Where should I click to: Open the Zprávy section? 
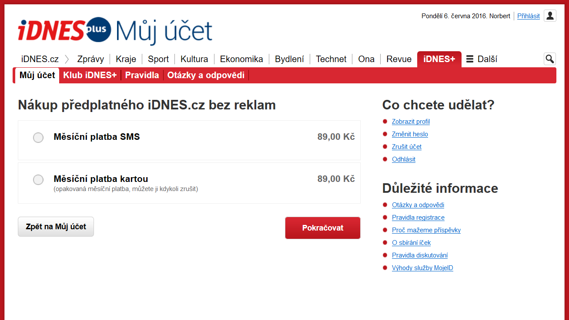[90, 59]
